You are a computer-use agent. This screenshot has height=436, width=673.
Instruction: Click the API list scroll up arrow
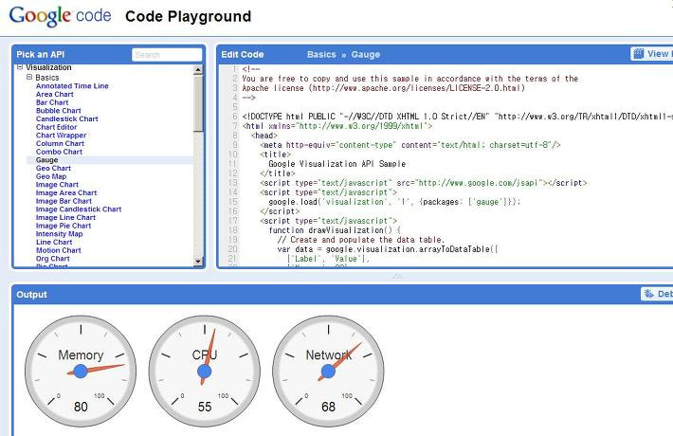pos(198,70)
